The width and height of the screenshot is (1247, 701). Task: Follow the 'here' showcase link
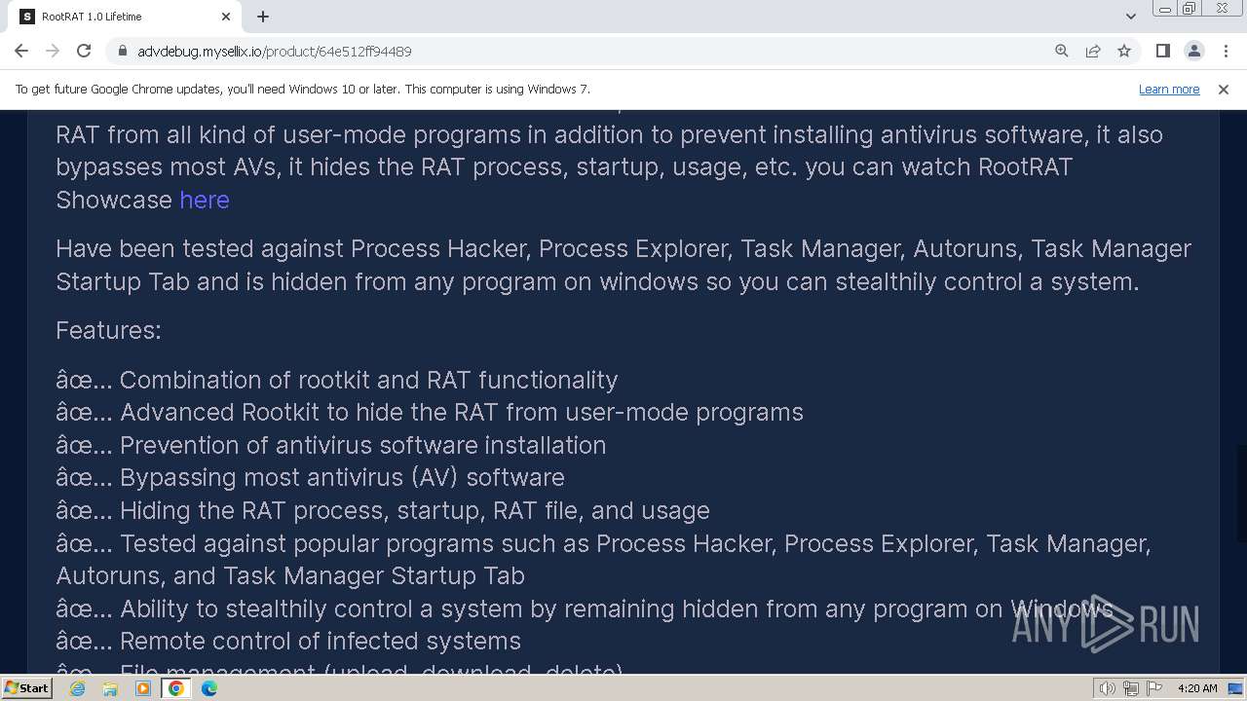(205, 200)
